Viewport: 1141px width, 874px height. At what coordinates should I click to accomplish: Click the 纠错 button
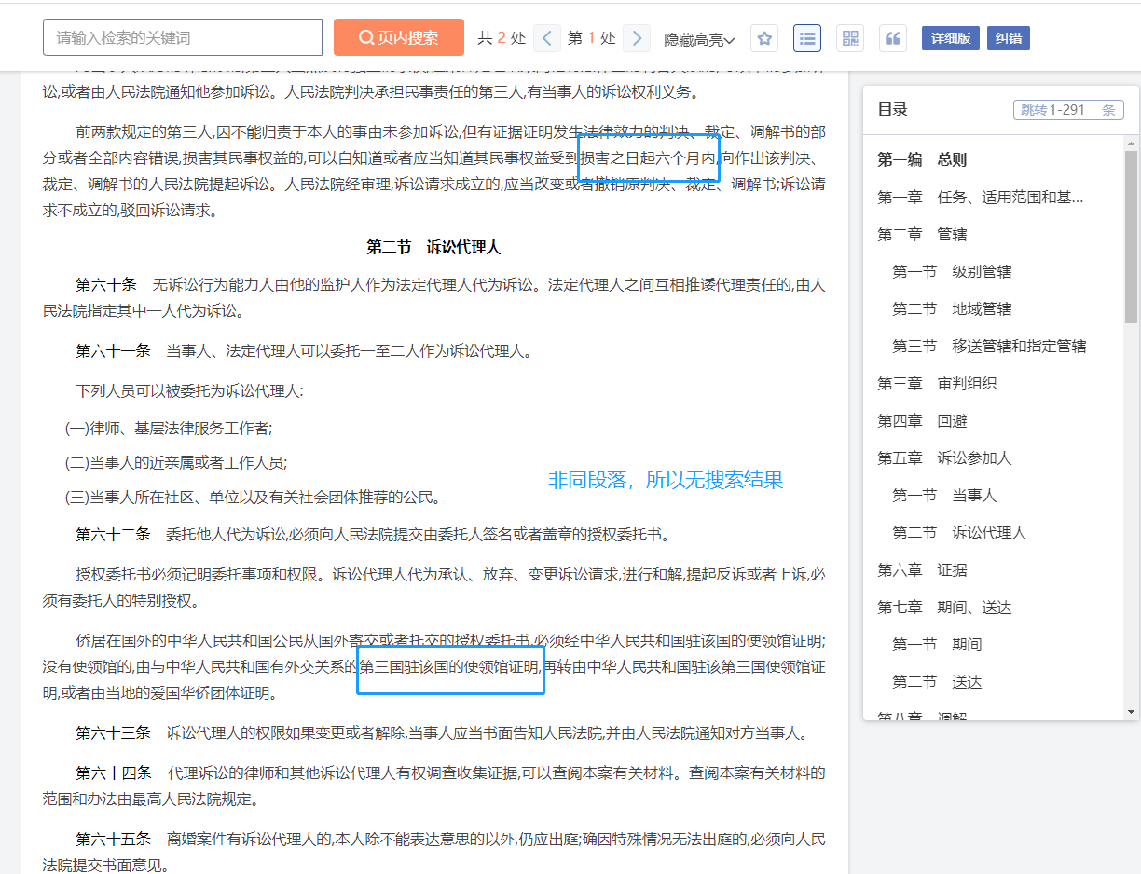tap(1008, 38)
